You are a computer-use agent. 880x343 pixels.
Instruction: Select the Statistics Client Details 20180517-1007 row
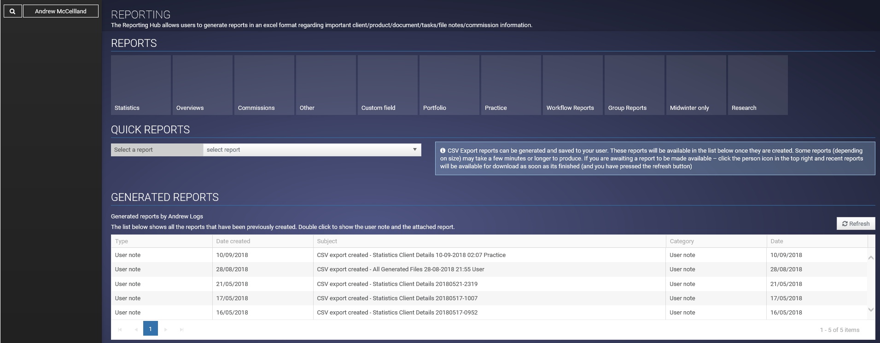click(489, 298)
